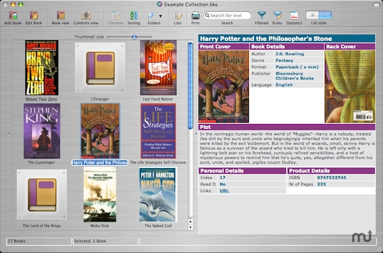Select the thumbnail-style right segment
This screenshot has height=253, width=383.
tap(325, 15)
